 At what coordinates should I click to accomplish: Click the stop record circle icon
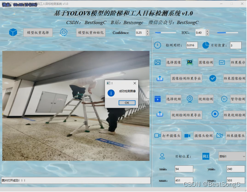215,114
